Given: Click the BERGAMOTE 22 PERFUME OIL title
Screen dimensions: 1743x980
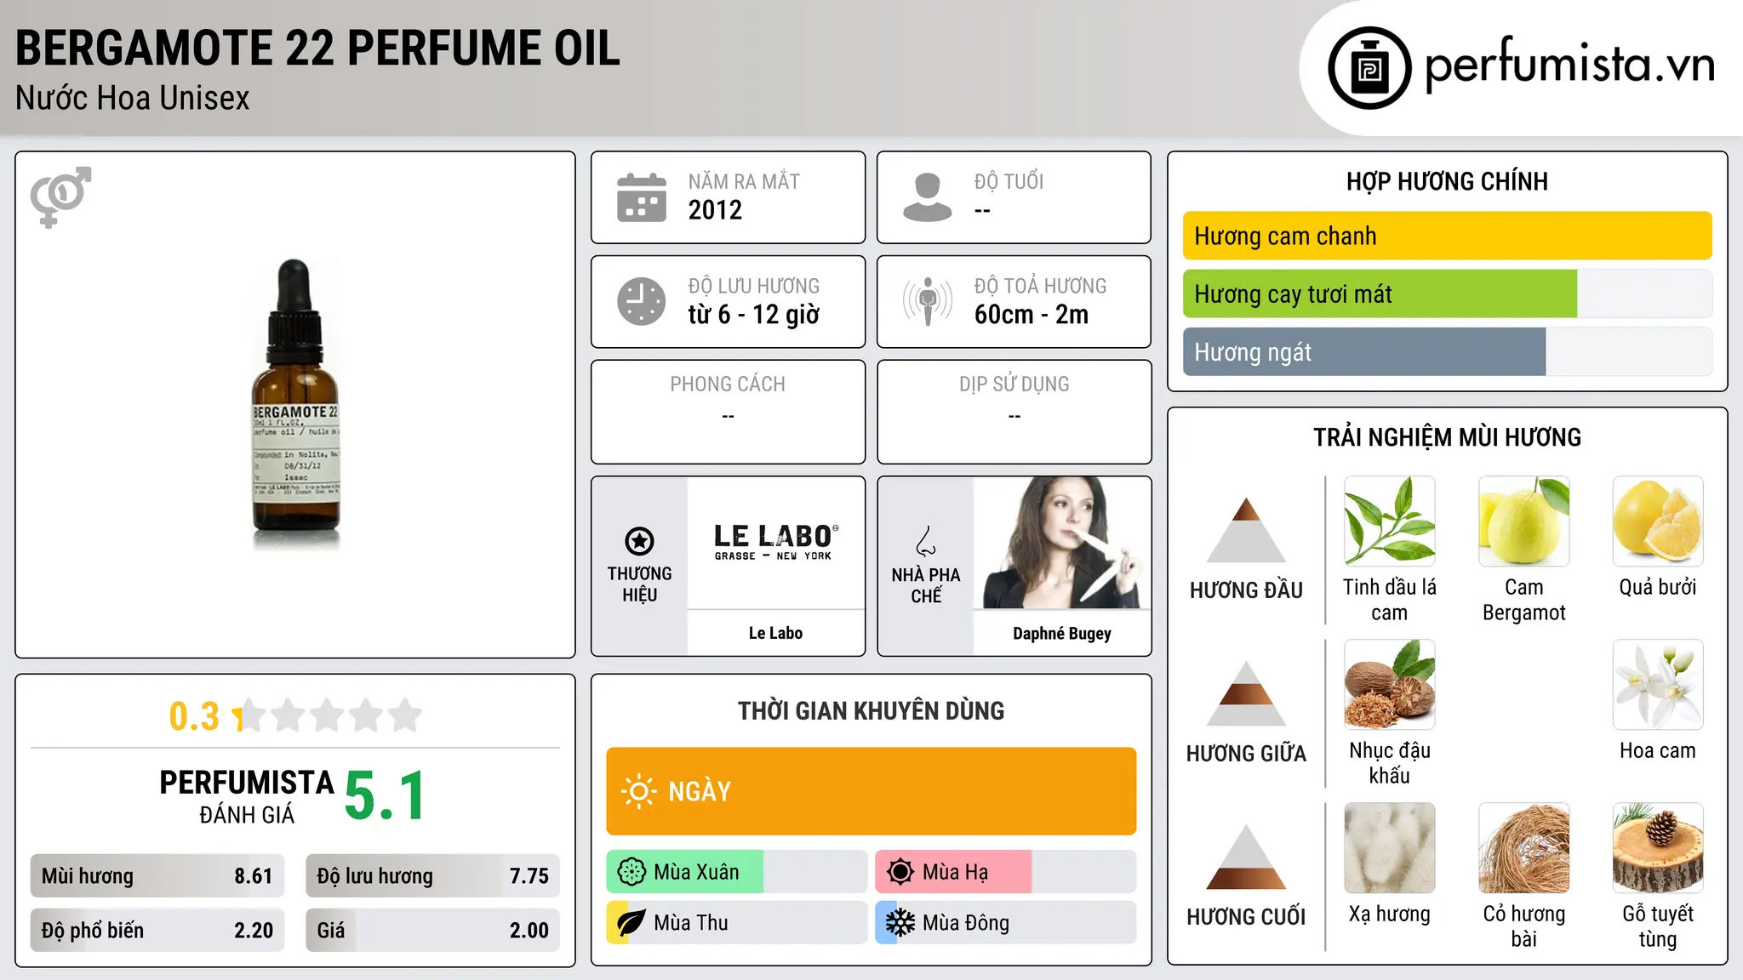Looking at the screenshot, I should pos(317,48).
